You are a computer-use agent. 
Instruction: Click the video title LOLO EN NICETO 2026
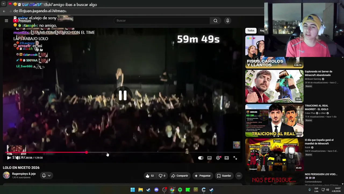tap(21, 168)
